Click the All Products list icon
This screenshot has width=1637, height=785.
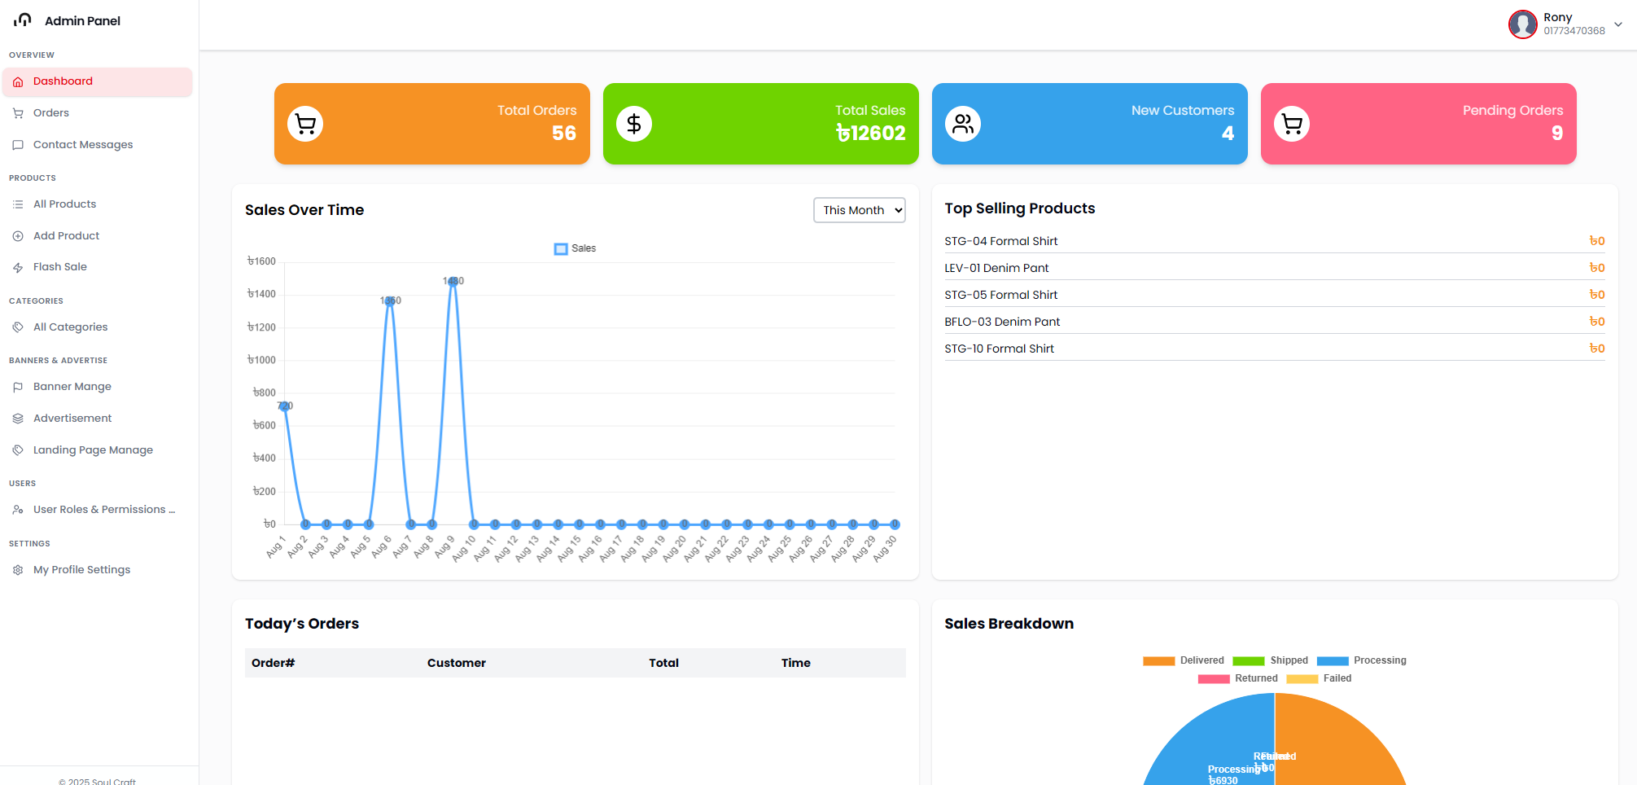coord(18,204)
